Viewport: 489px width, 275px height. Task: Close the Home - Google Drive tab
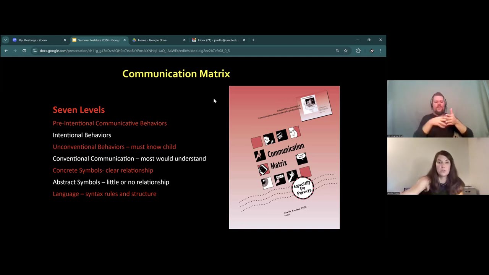[184, 40]
